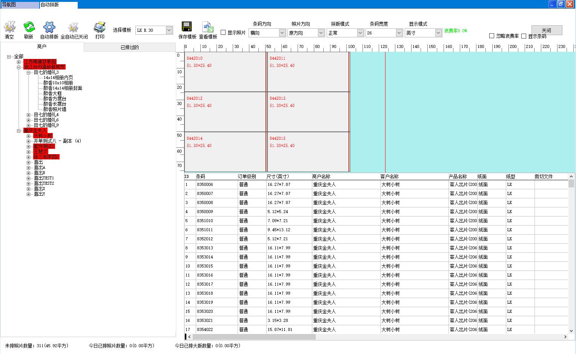The image size is (576, 354).
Task: Switch to the 导航图 tab
Action: click(x=20, y=5)
